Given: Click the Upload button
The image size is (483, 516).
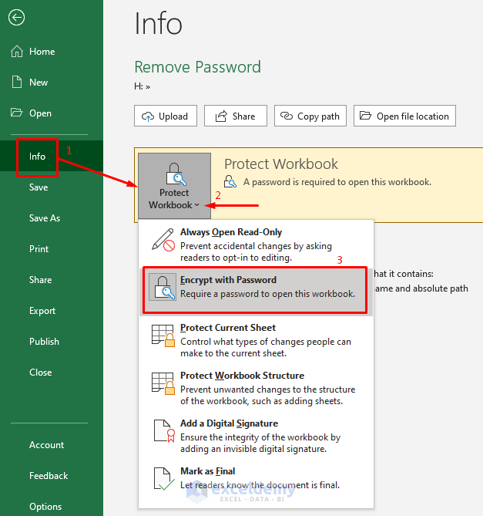Looking at the screenshot, I should click(166, 116).
